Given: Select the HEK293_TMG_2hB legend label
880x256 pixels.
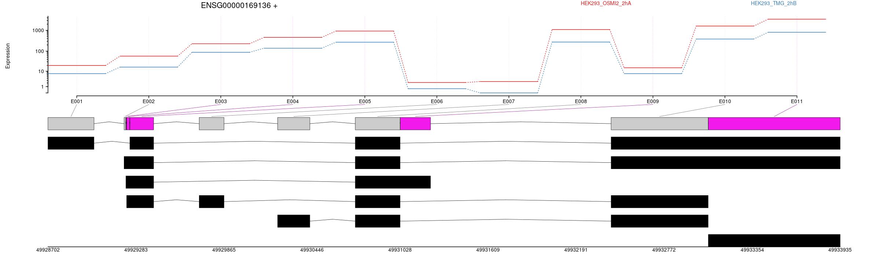Looking at the screenshot, I should (x=774, y=3).
